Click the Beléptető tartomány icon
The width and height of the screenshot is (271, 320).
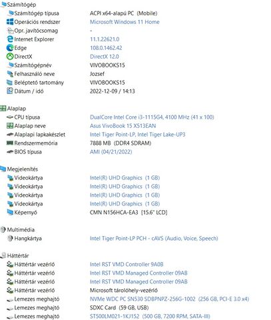(10, 83)
